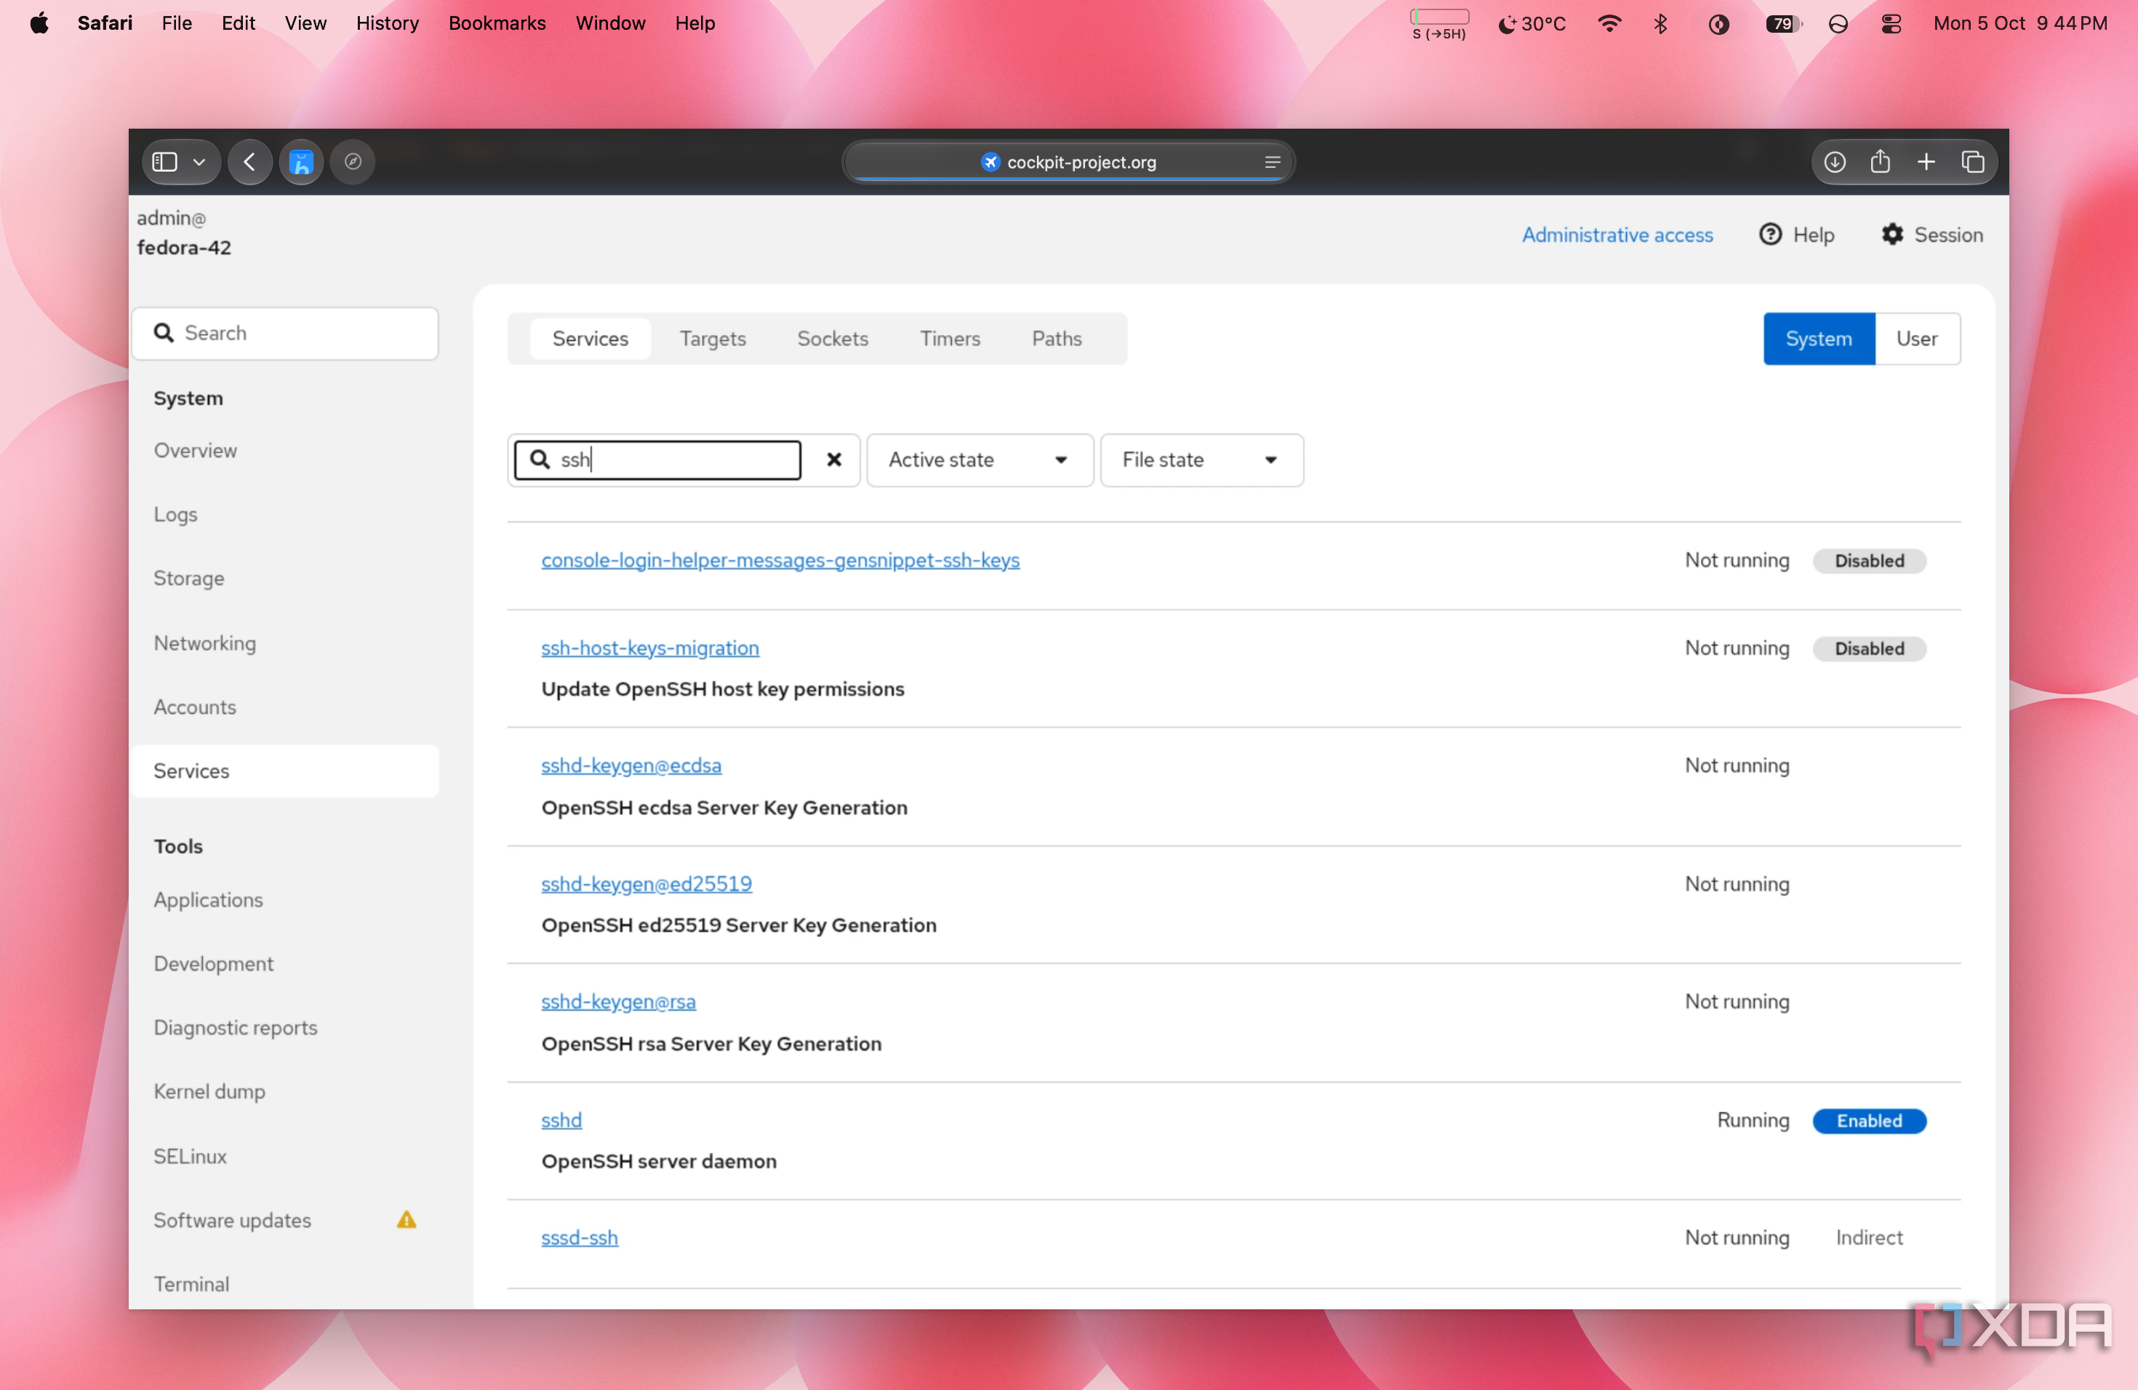The width and height of the screenshot is (2138, 1390).
Task: Focus the ssh service filter field
Action: (x=657, y=459)
